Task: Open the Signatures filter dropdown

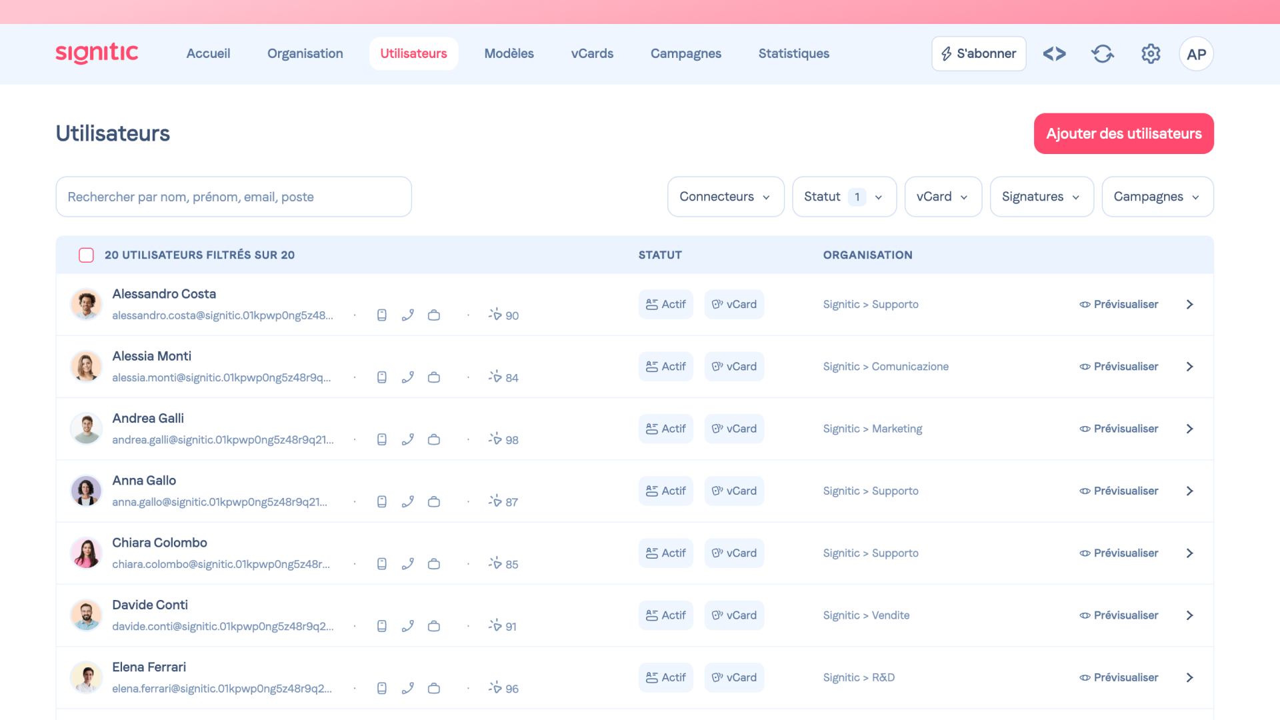Action: 1041,197
